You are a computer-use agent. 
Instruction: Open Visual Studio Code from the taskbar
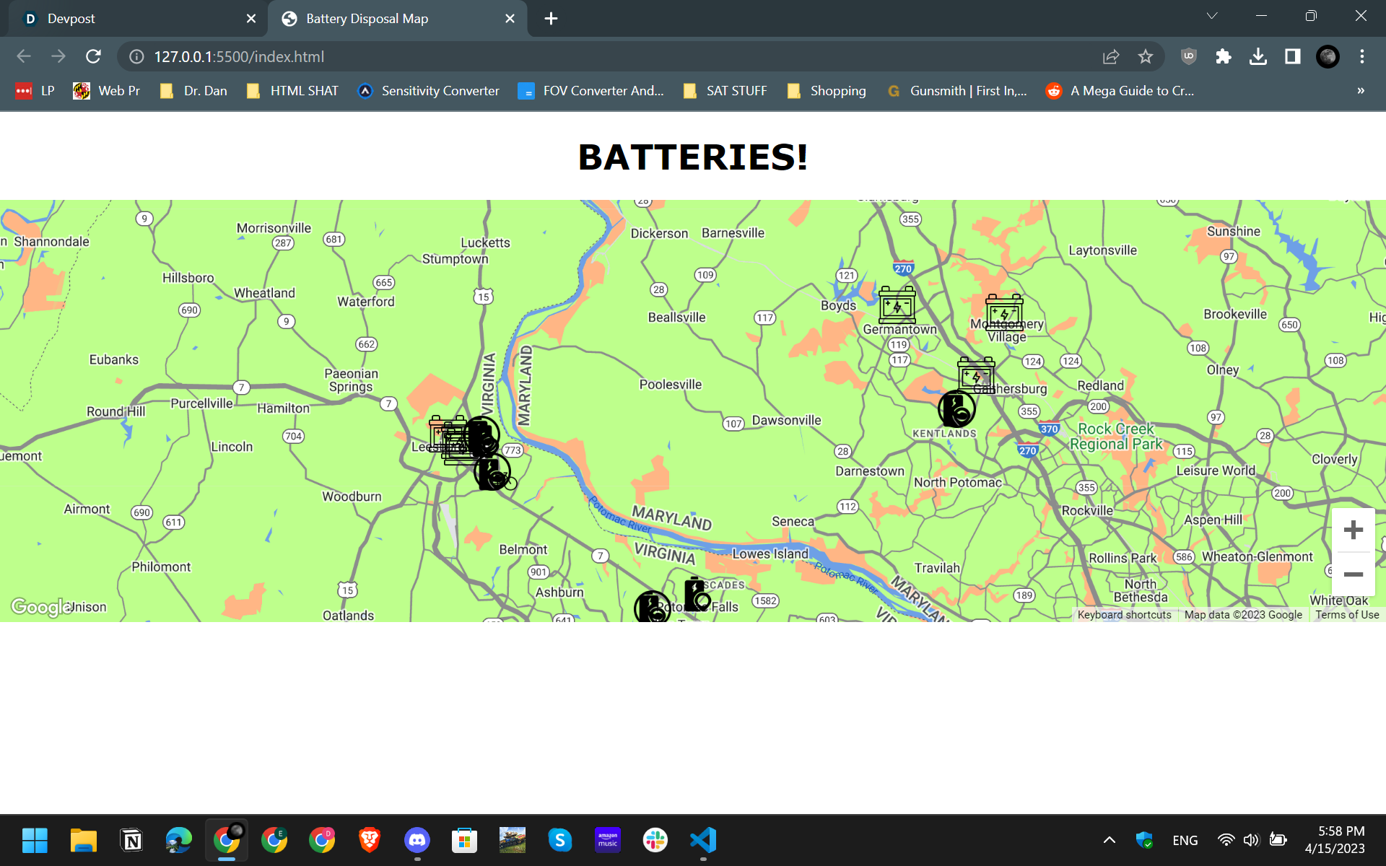pyautogui.click(x=702, y=840)
